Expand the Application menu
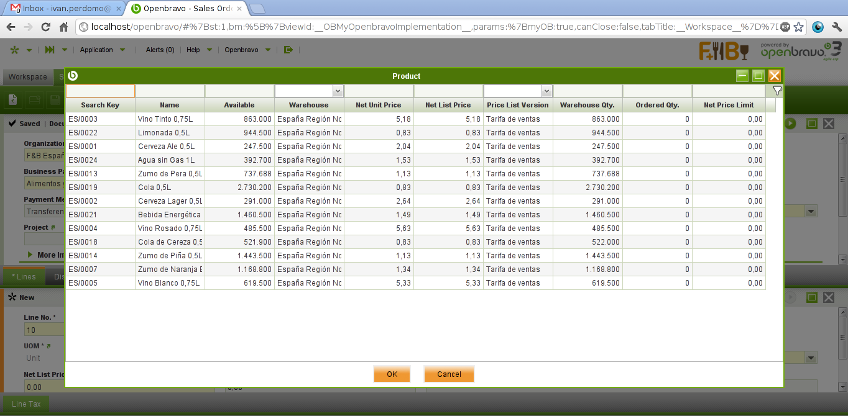The height and width of the screenshot is (416, 848). coord(103,50)
